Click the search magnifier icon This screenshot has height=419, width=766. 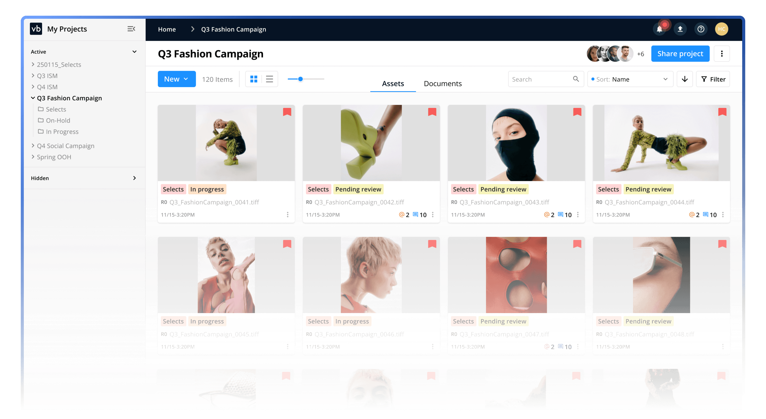576,79
